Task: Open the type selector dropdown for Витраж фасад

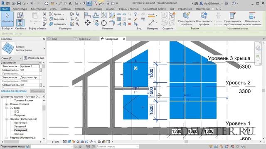Action: [44, 48]
